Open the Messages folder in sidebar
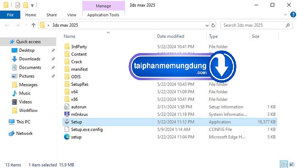 28,85
